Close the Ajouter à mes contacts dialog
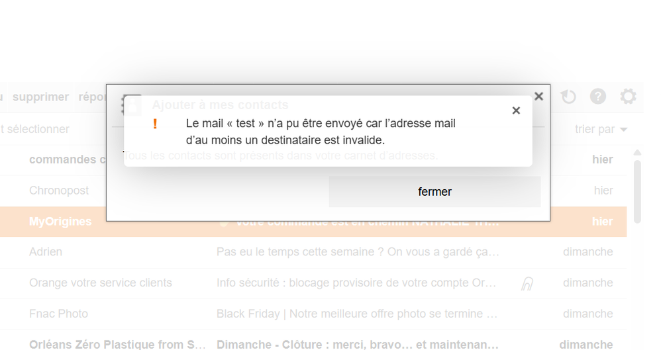Image resolution: width=661 pixels, height=350 pixels. 538,97
